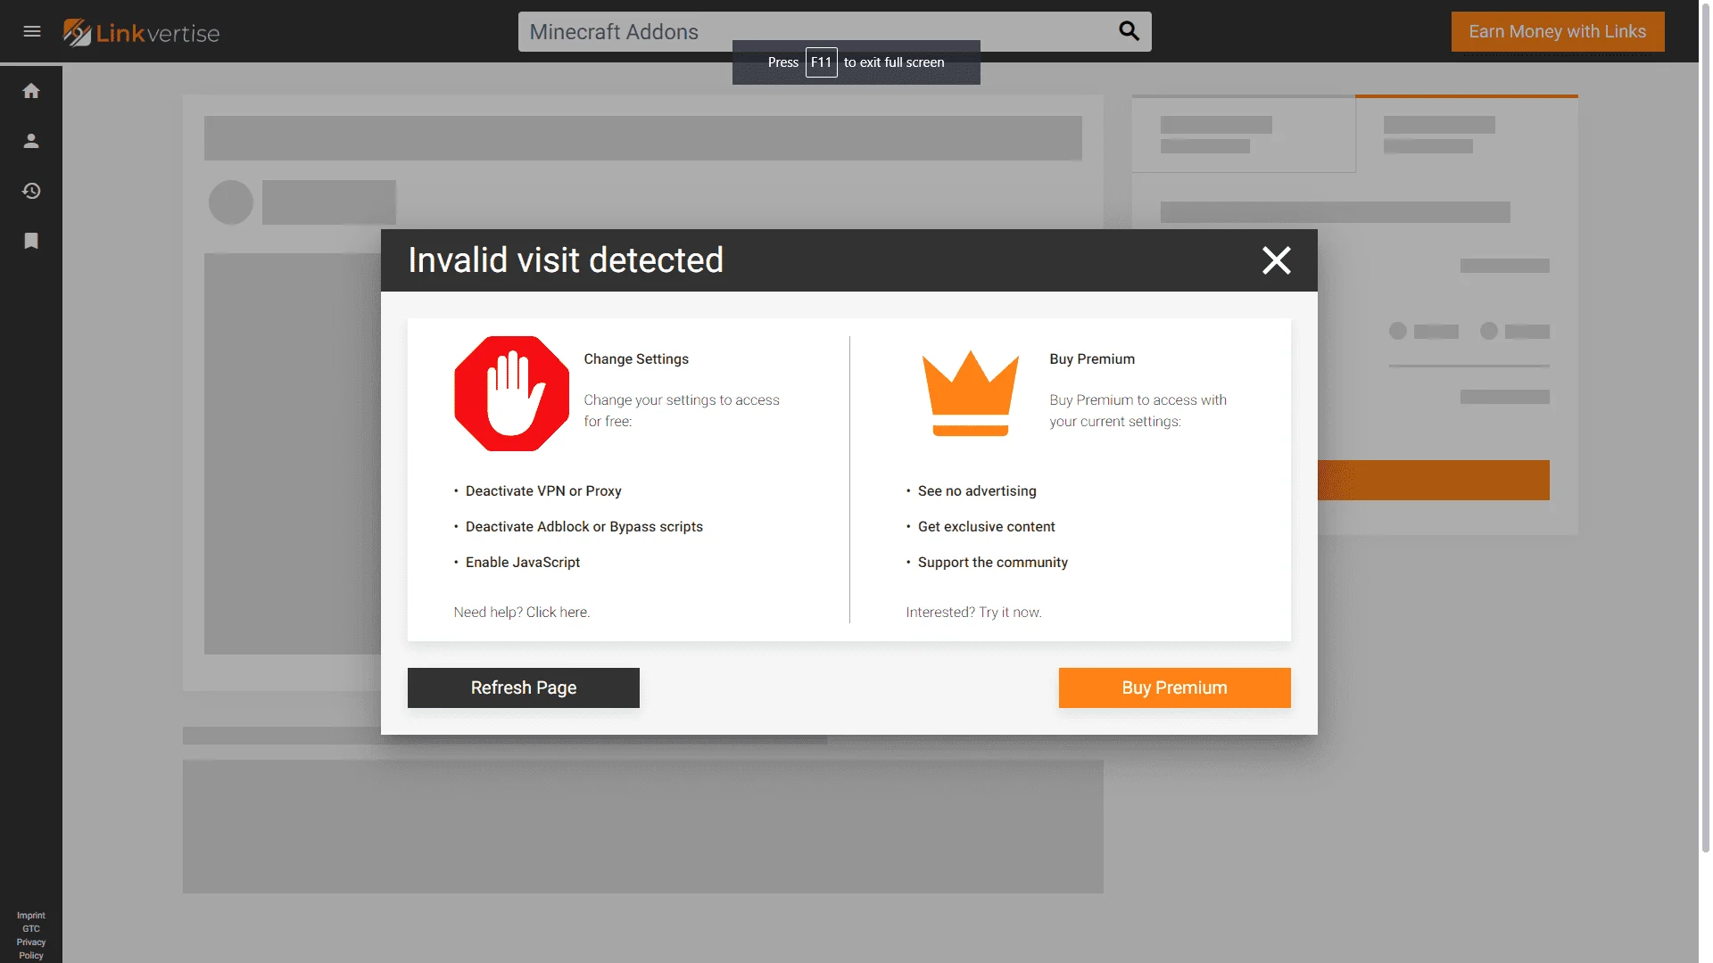1713x963 pixels.
Task: Click 'Get exclusive content' list item
Action: (987, 527)
